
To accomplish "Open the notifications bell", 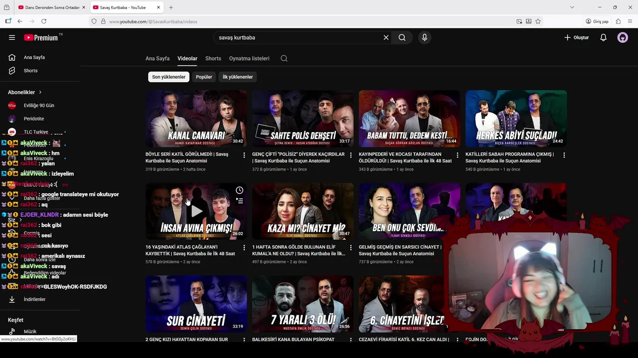I will coord(603,37).
